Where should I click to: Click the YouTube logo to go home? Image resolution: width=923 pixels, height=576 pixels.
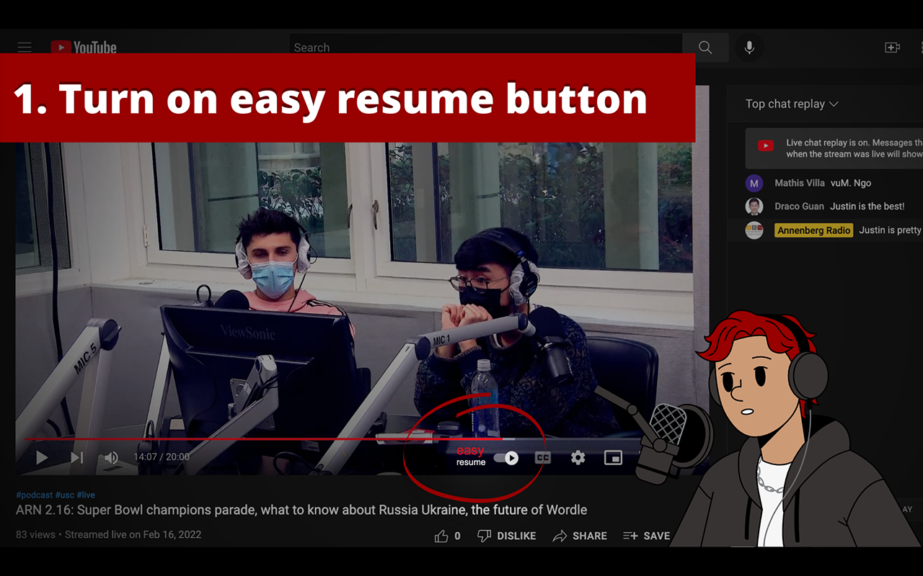pos(83,47)
